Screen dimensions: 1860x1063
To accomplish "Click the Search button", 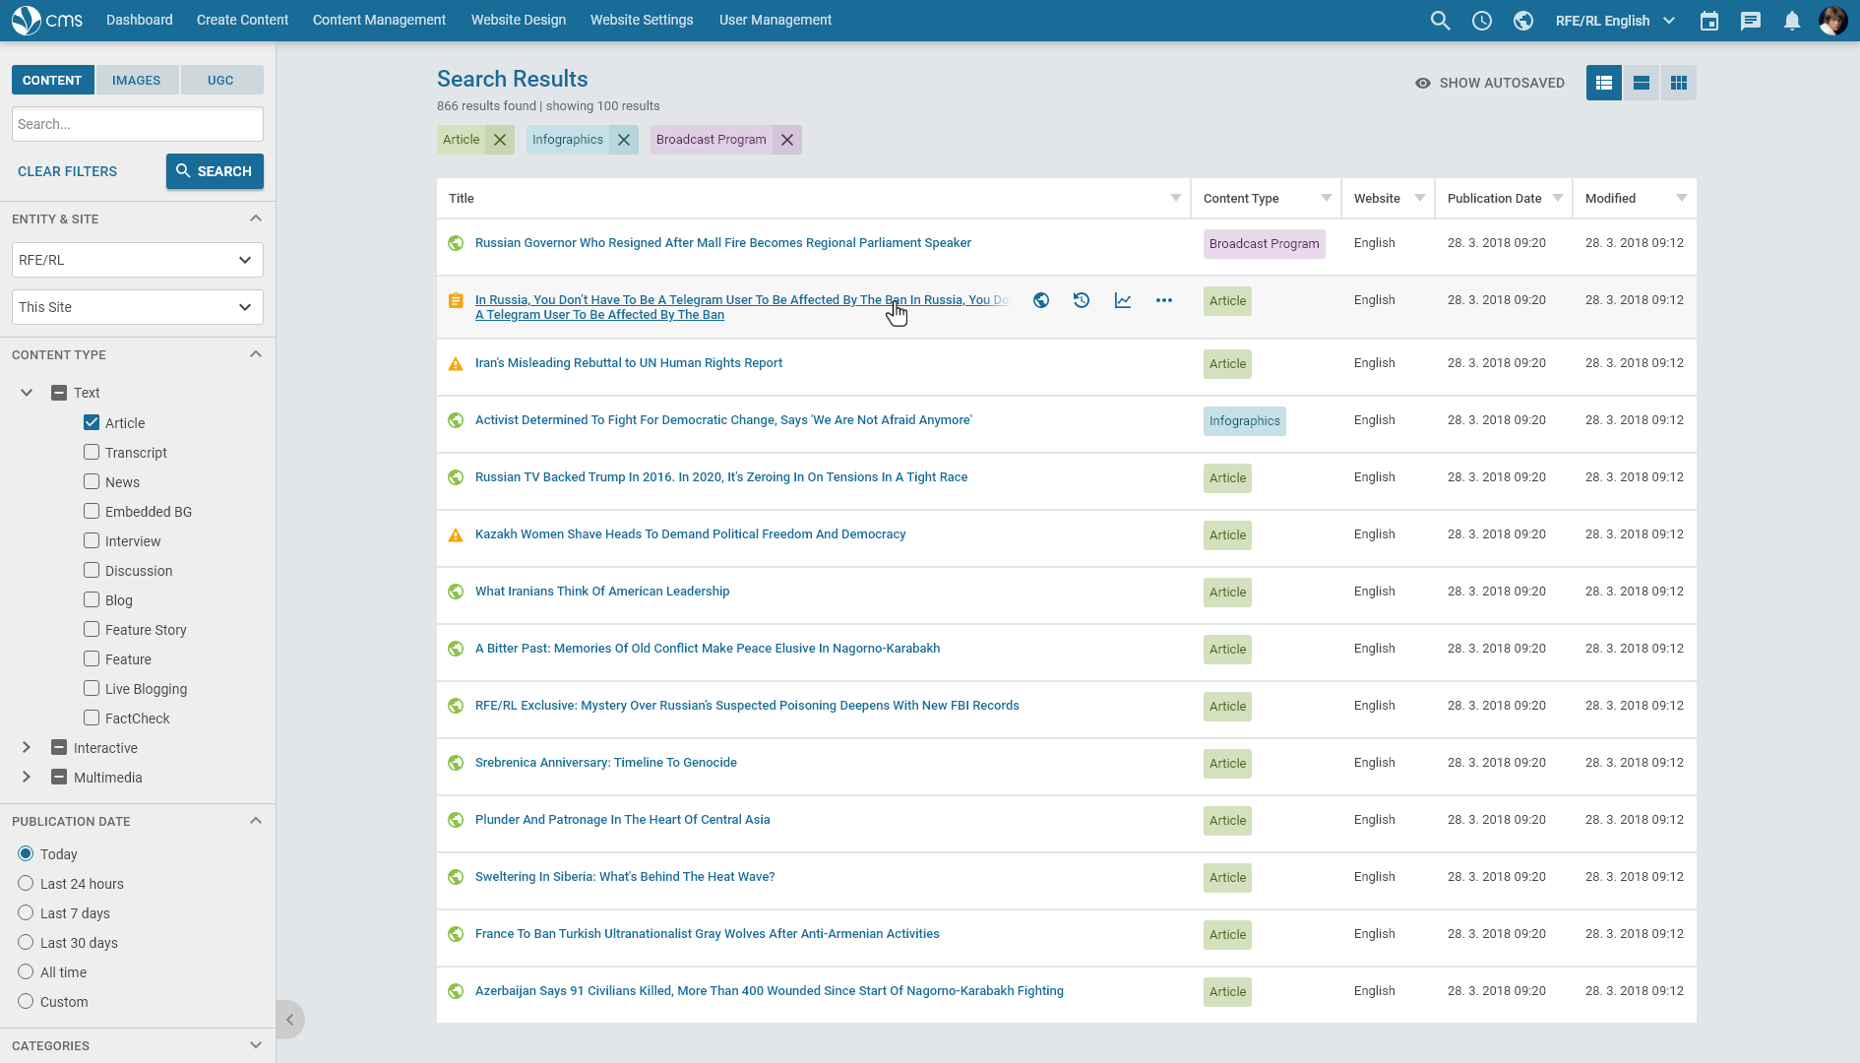I will tap(215, 171).
